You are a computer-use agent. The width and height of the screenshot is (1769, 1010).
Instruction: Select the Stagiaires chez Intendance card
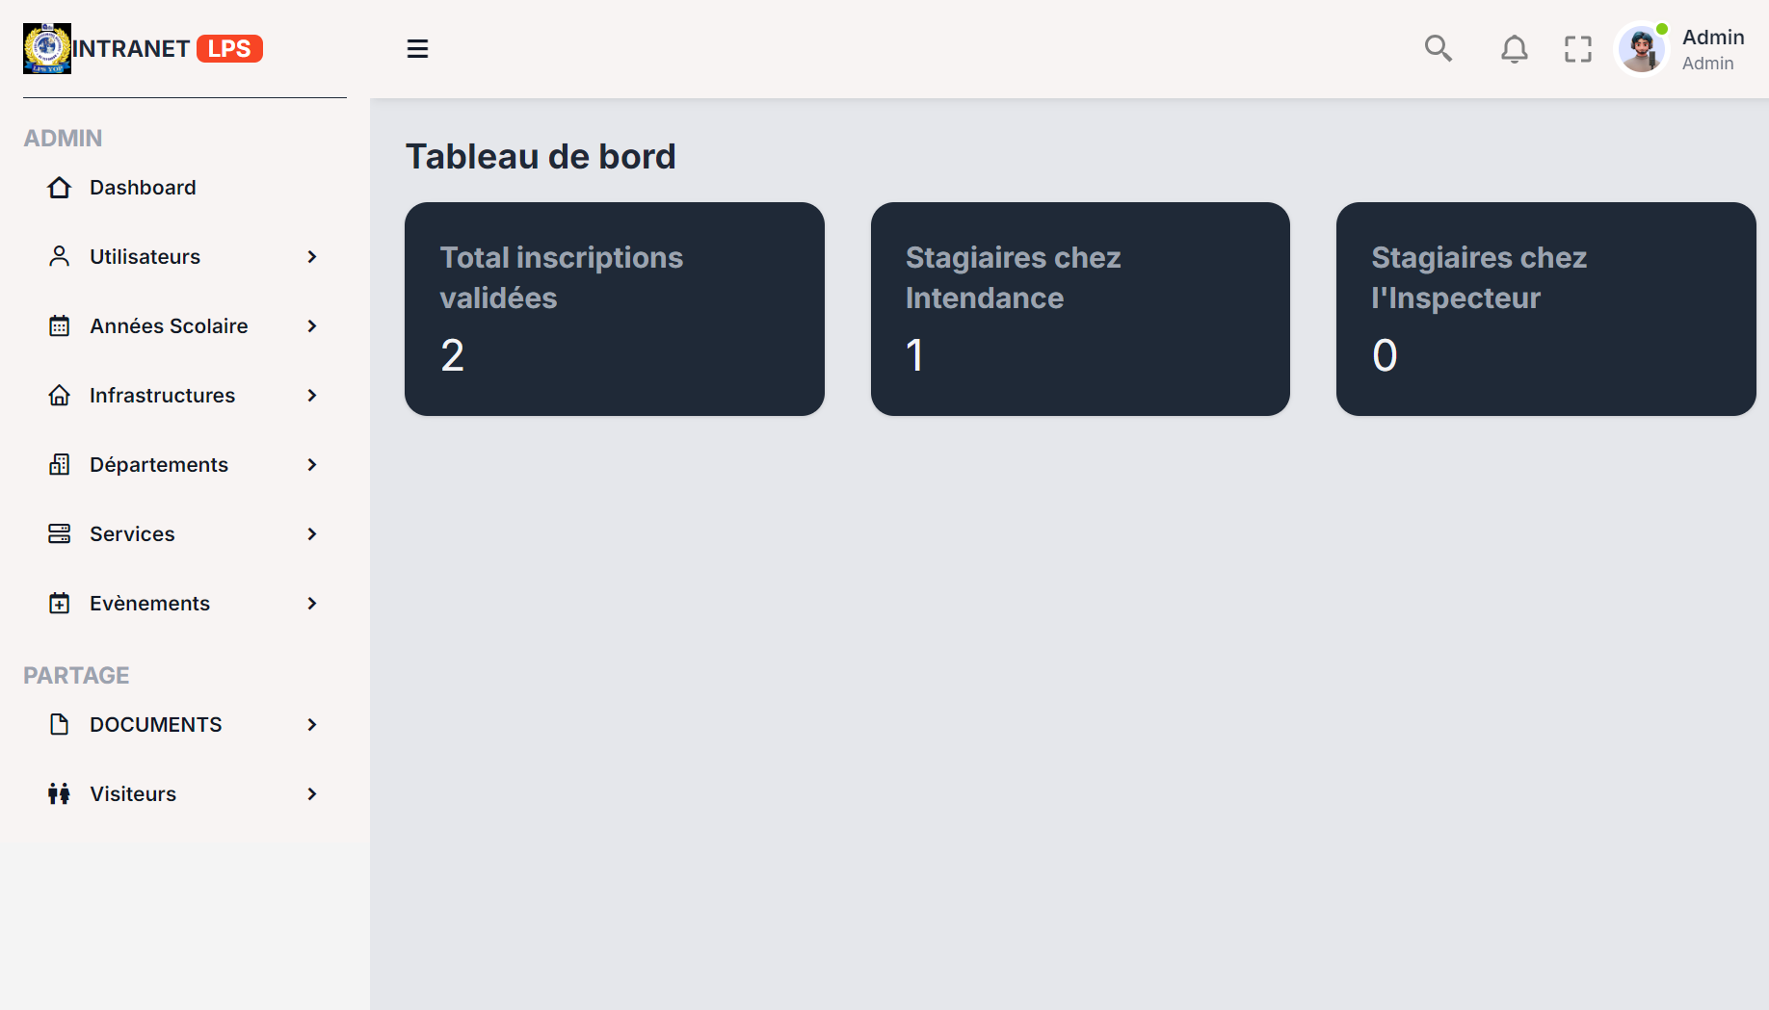tap(1079, 309)
